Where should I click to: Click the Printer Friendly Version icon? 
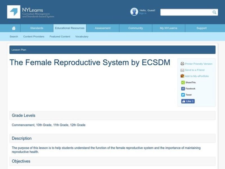click(183, 64)
